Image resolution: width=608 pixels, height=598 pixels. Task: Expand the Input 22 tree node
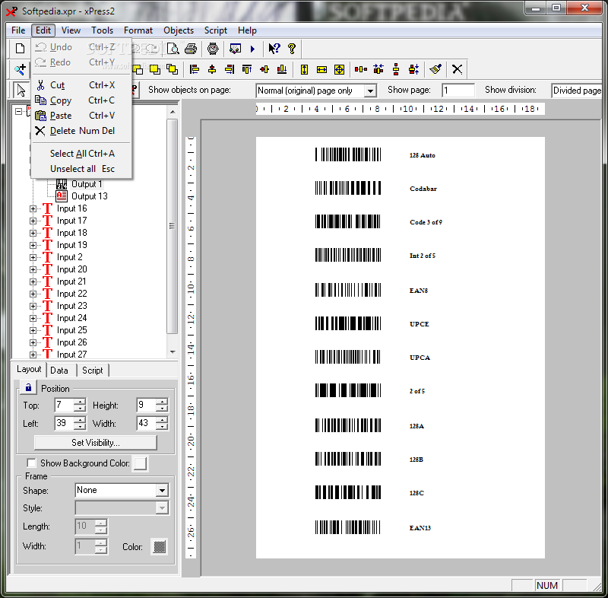pyautogui.click(x=33, y=294)
